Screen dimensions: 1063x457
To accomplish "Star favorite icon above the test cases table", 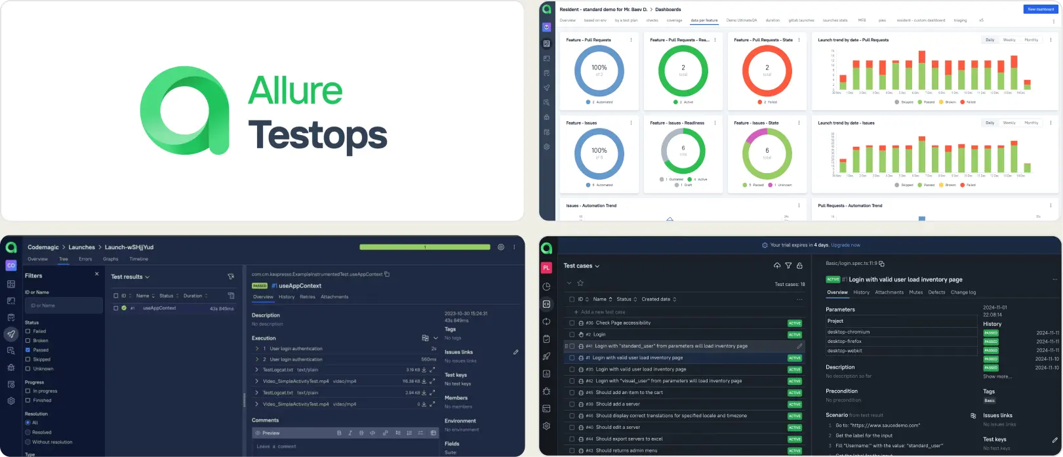I will click(580, 283).
